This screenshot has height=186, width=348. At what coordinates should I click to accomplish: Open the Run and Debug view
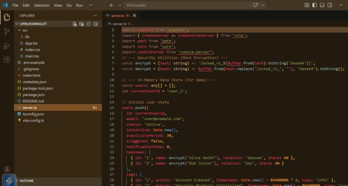6,46
